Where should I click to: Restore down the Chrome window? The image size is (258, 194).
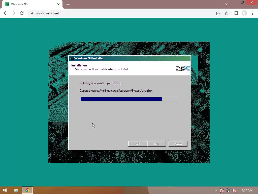point(242,3)
